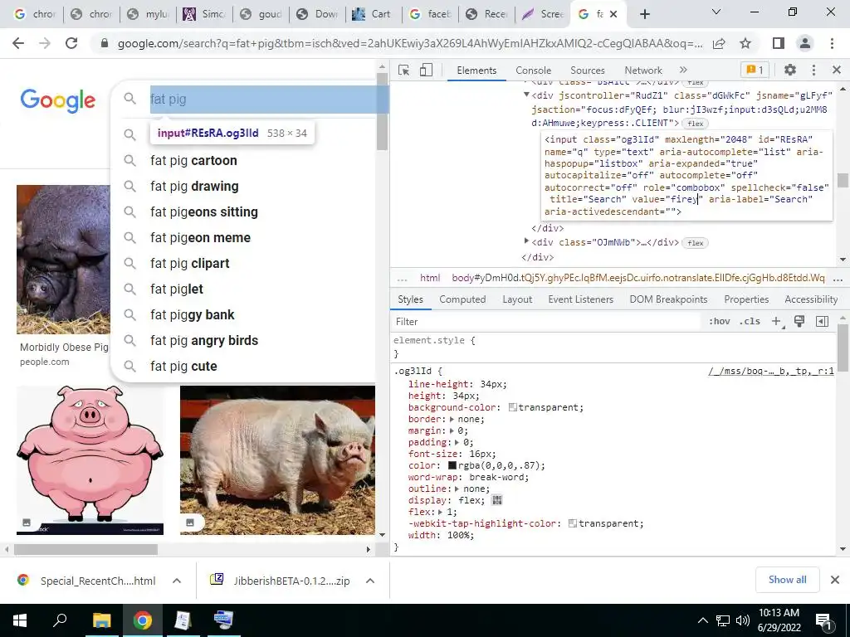Click the stylesheet source link

771,372
